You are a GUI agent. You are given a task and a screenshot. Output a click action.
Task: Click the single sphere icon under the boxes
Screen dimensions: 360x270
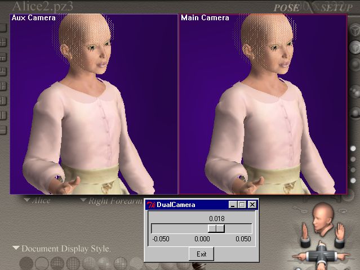pyautogui.click(x=355, y=65)
